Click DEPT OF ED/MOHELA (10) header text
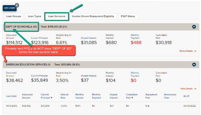Image resolution: width=201 pixels, height=115 pixels. coord(21,27)
